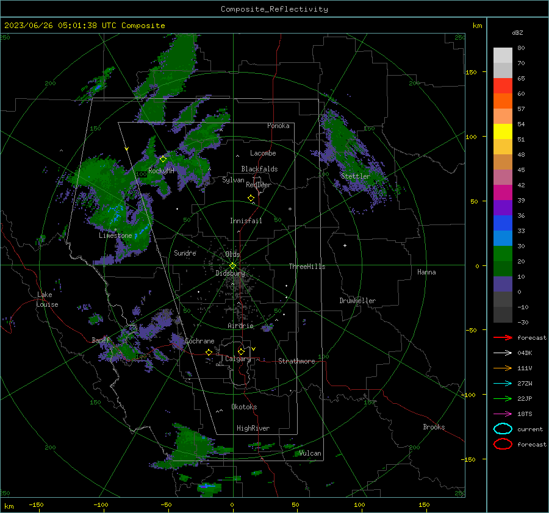549x513 pixels.
Task: Click the HighRiver label
Action: coord(253,428)
